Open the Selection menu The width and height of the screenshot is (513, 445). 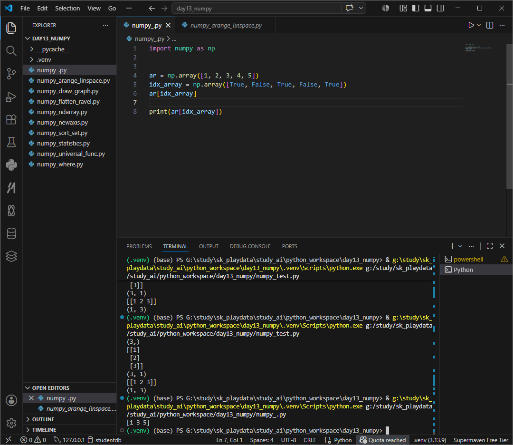pos(67,8)
